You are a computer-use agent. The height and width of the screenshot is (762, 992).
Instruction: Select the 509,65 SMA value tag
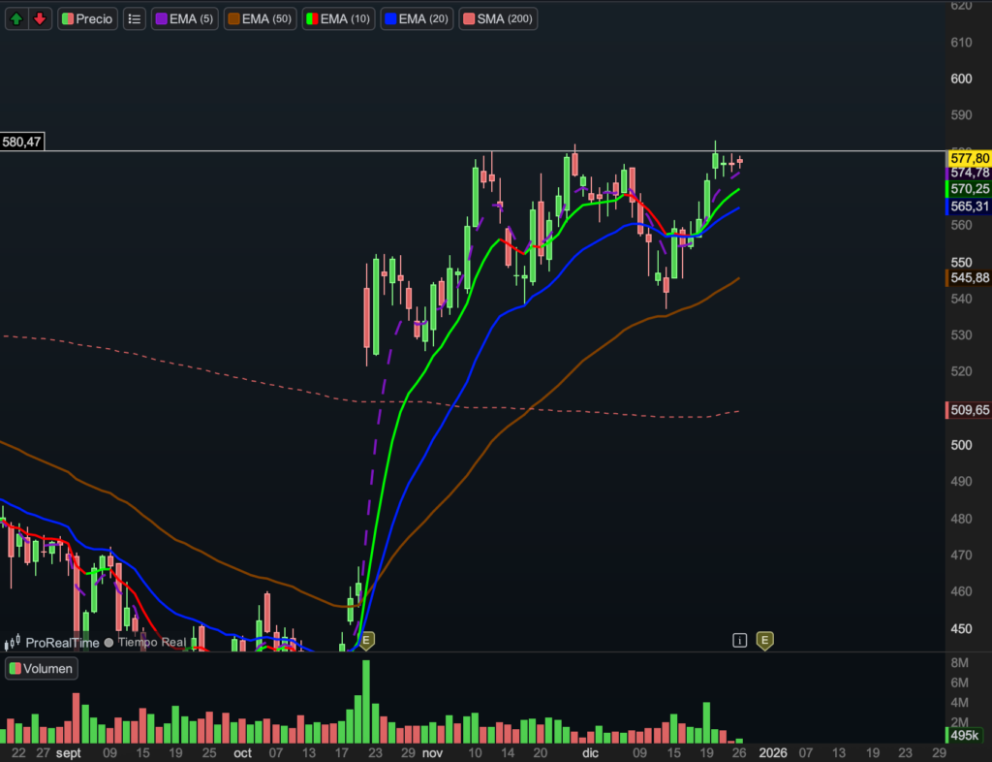pyautogui.click(x=969, y=410)
